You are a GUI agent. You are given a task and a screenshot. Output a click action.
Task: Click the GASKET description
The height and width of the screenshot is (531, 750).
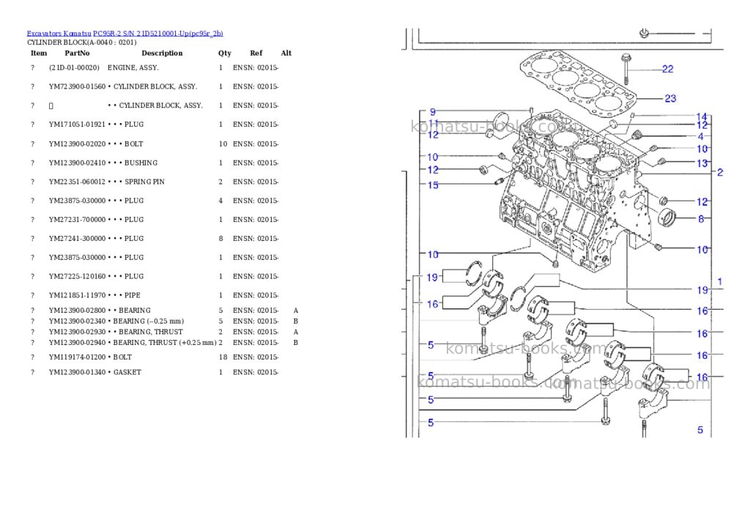127,372
